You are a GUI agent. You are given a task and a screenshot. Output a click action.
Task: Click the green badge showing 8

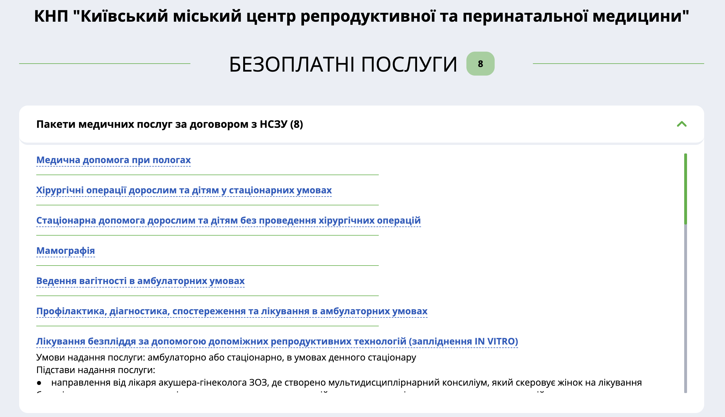480,64
